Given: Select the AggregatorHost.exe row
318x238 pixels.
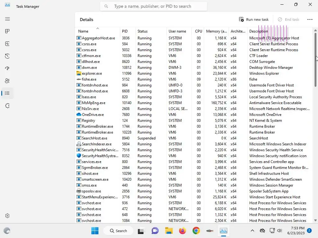Looking at the screenshot, I should [194, 38].
